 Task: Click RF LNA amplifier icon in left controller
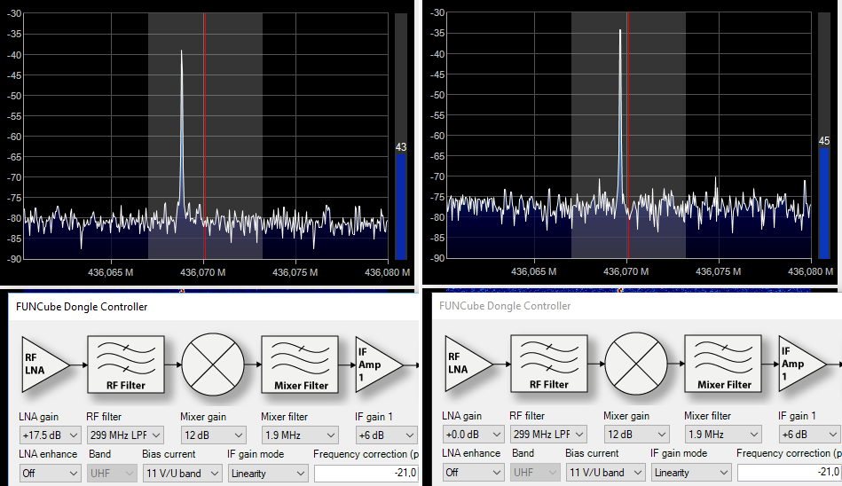pos(45,364)
